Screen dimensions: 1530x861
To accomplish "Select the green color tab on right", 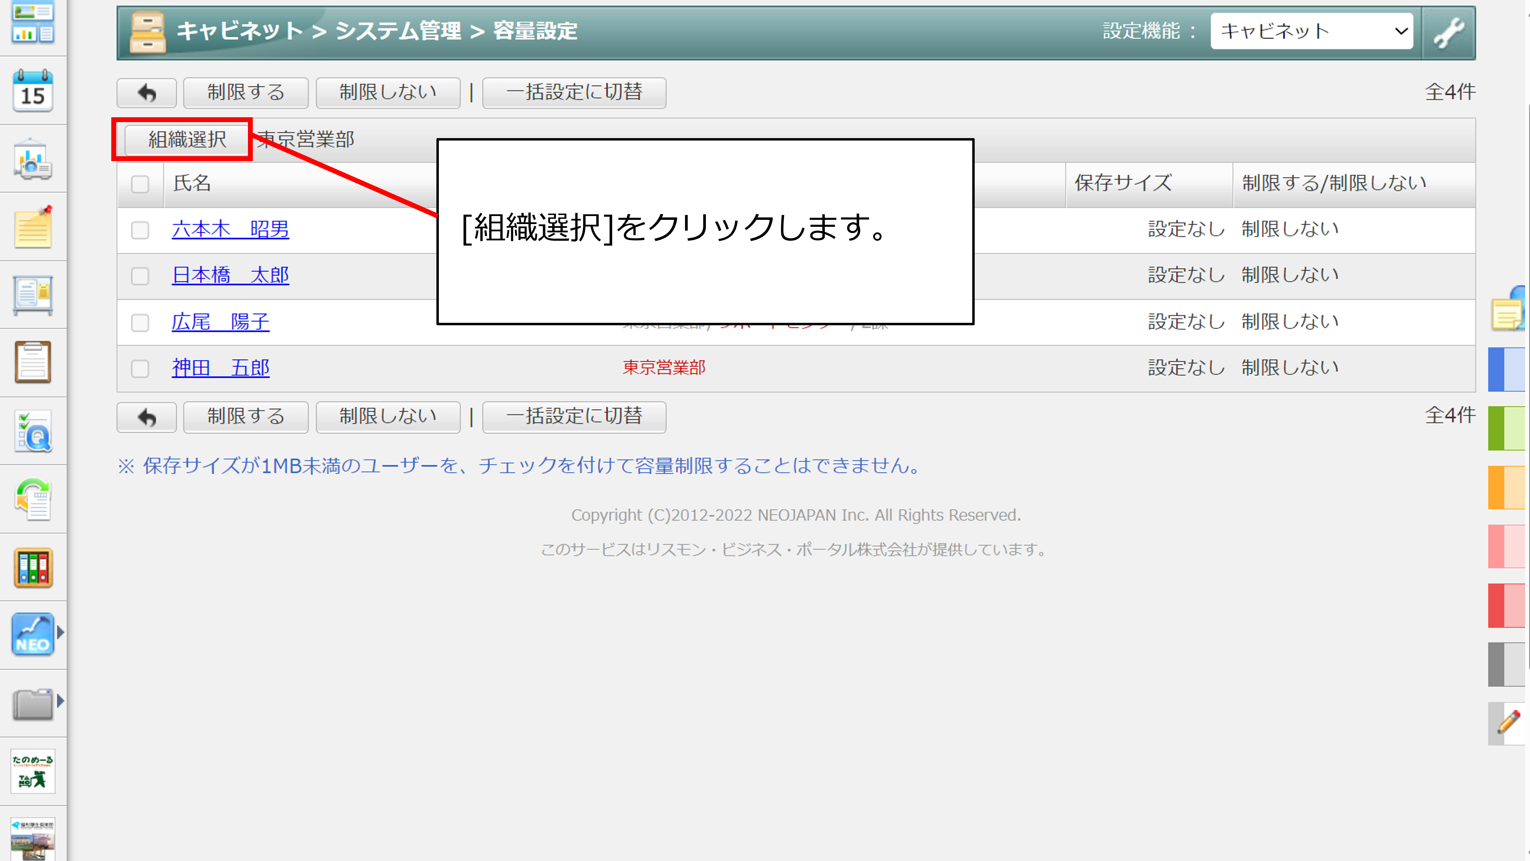I will point(1507,429).
